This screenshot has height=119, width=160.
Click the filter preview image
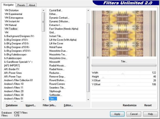124,34
